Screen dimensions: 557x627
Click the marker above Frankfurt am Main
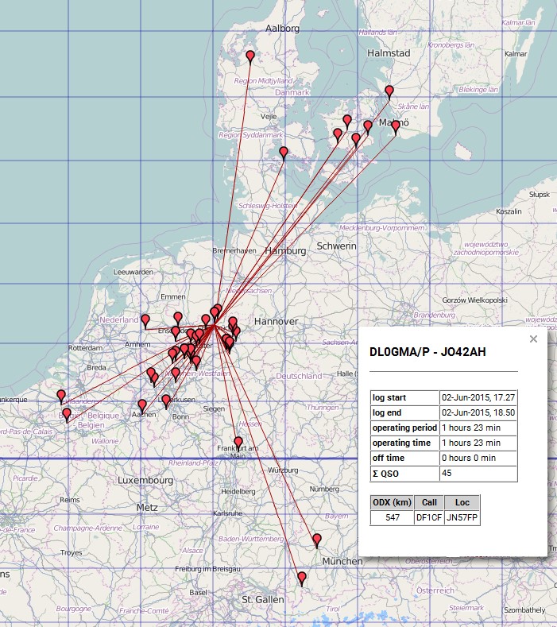coord(238,443)
